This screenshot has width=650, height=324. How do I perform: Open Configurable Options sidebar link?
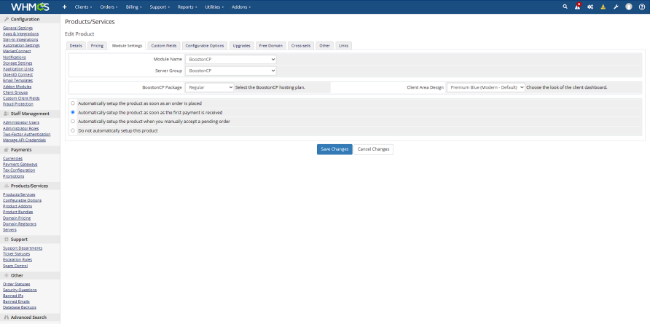[x=22, y=200]
